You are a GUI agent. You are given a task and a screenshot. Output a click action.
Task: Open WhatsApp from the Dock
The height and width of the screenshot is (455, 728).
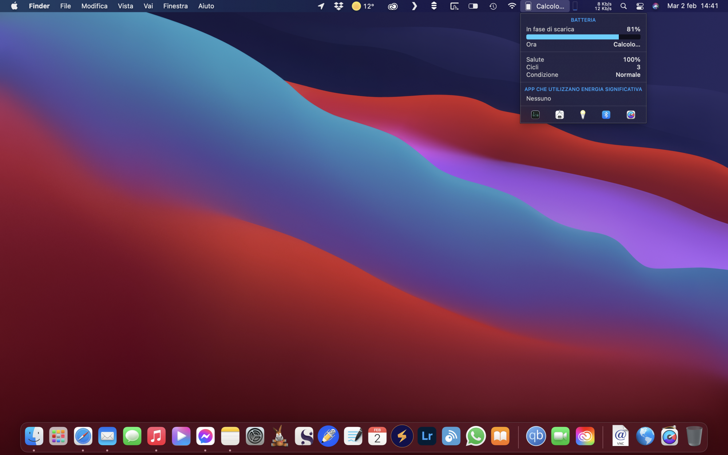[476, 436]
